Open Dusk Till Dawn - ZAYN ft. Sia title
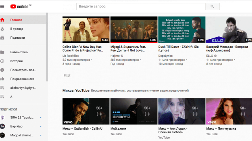Viewport: 252px width, 141px height. pyautogui.click(x=178, y=49)
